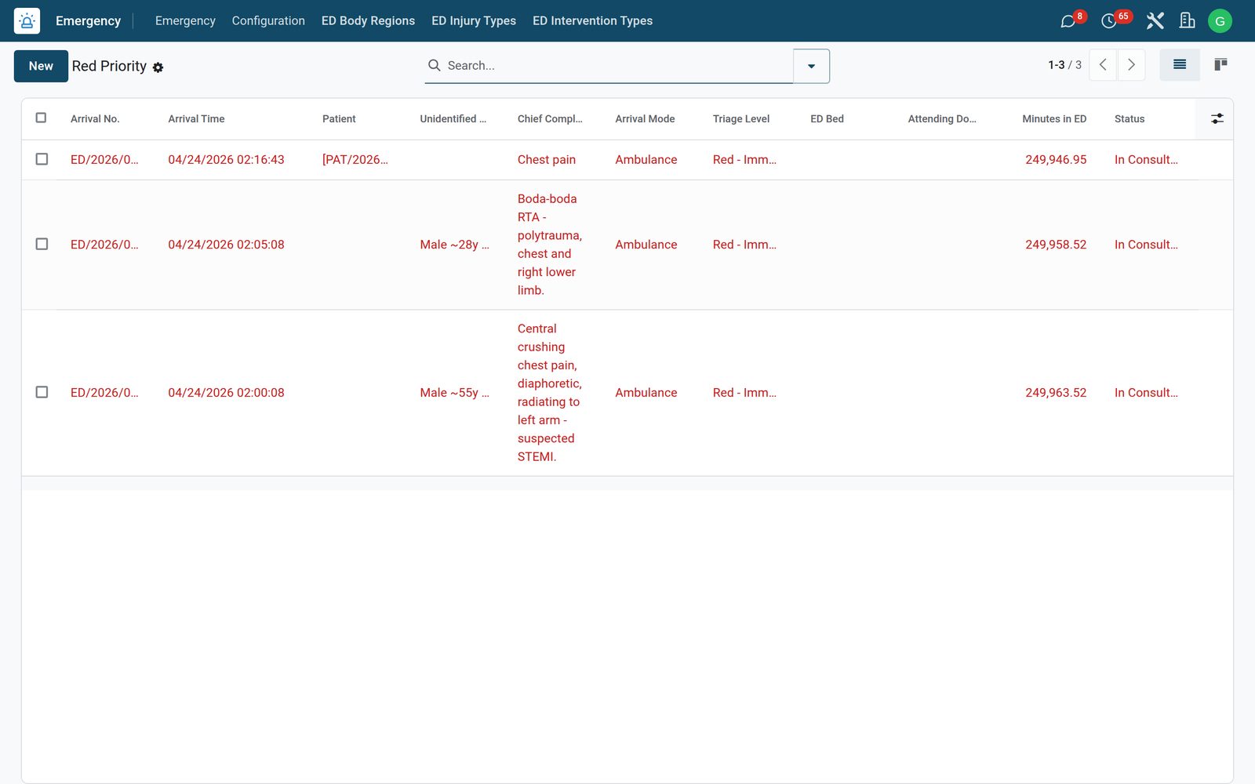This screenshot has height=784, width=1255.
Task: Open the activities clock icon
Action: (x=1108, y=21)
